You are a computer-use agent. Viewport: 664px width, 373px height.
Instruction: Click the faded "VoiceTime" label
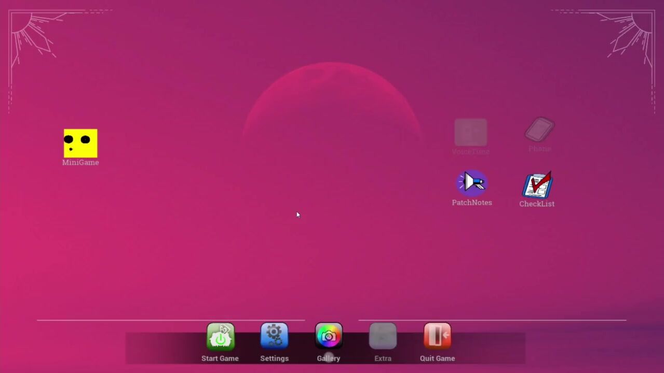pos(471,152)
